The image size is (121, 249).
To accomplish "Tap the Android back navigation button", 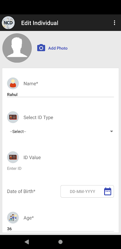I will click(27, 242).
